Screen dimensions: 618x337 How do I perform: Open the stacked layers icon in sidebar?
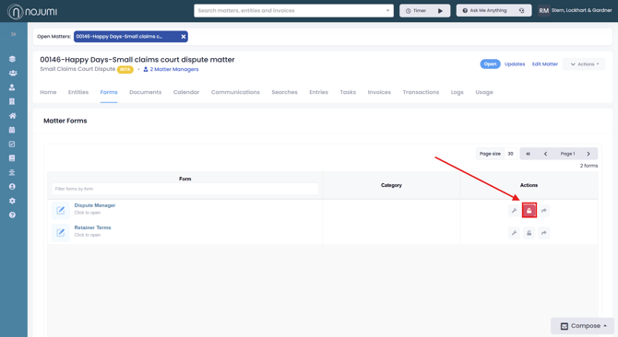point(12,59)
